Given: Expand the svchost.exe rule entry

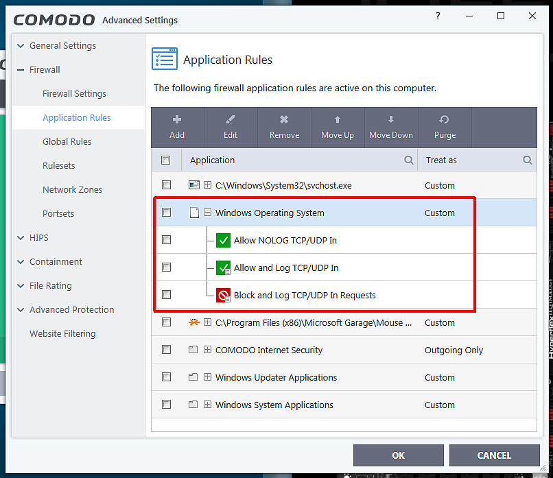Looking at the screenshot, I should pyautogui.click(x=208, y=184).
